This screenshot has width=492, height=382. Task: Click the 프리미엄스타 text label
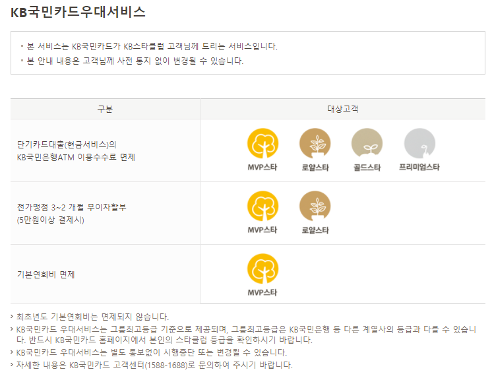(x=419, y=167)
